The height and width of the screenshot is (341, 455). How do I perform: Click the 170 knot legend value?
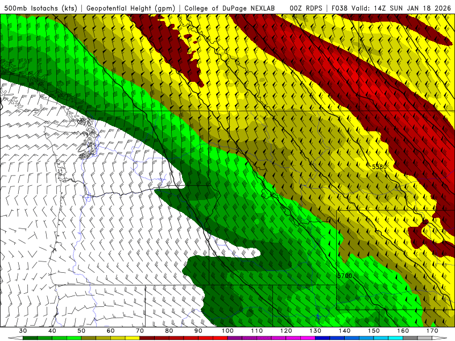(432, 331)
